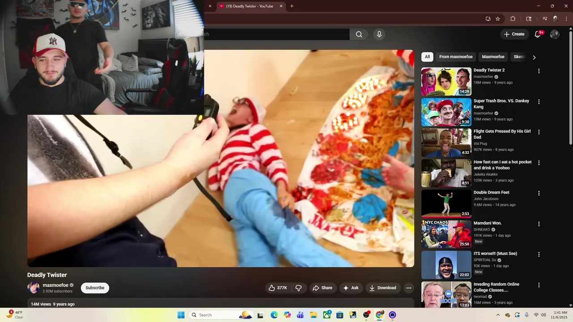Open a new Chrome tab with plus
This screenshot has height=322, width=573.
[292, 6]
